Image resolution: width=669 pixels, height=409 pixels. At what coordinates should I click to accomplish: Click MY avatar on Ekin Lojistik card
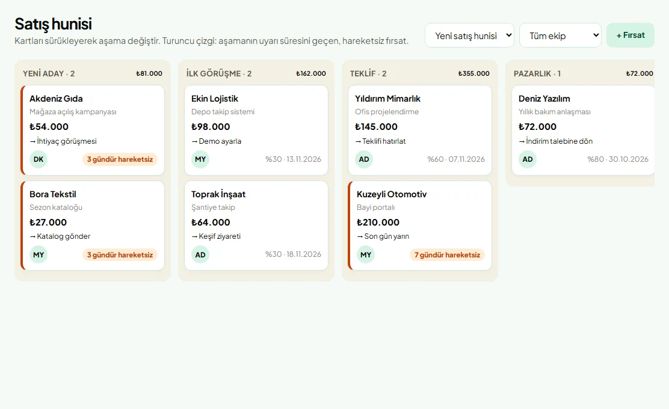200,159
